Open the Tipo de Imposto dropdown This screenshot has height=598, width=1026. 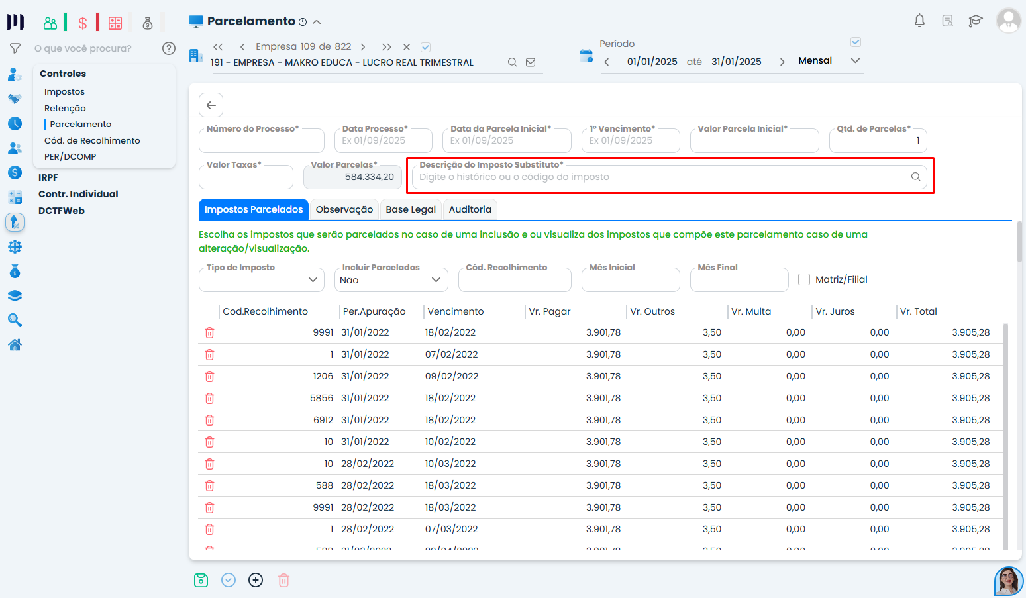pos(262,280)
